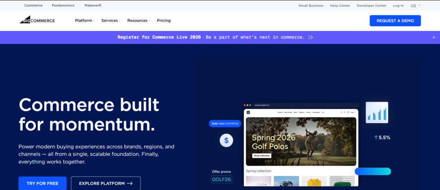440x190 pixels.
Task: Open the Feedonomics link
Action: point(63,6)
